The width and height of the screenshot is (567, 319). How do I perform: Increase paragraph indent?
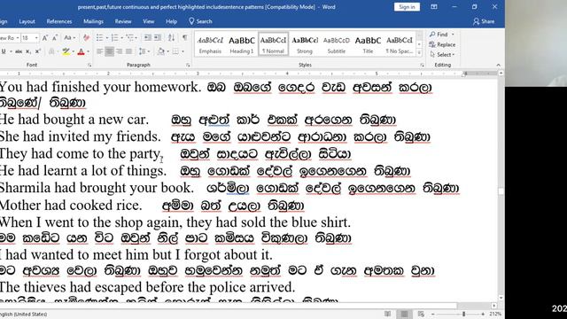pyautogui.click(x=158, y=37)
